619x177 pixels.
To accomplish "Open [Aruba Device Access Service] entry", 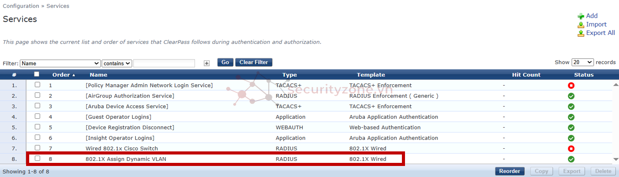I will click(x=126, y=106).
